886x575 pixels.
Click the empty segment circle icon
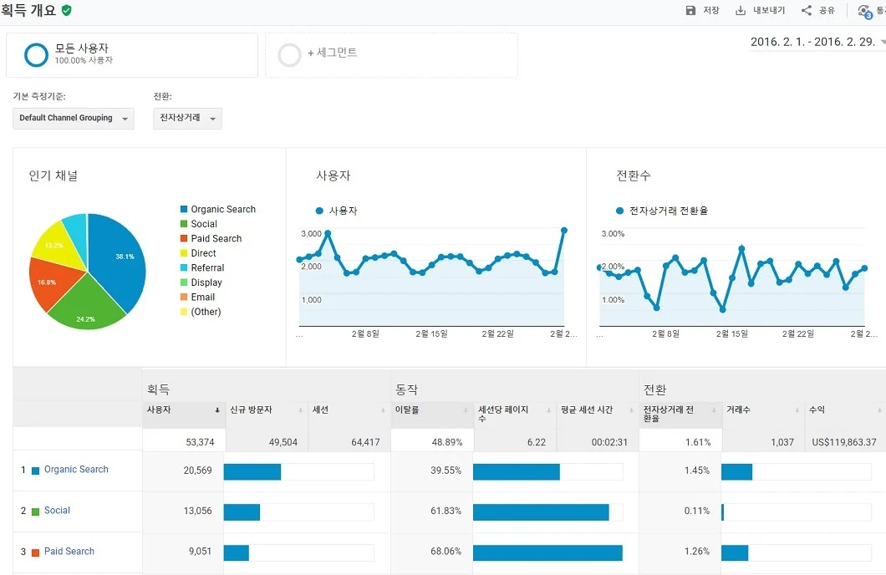[x=289, y=55]
